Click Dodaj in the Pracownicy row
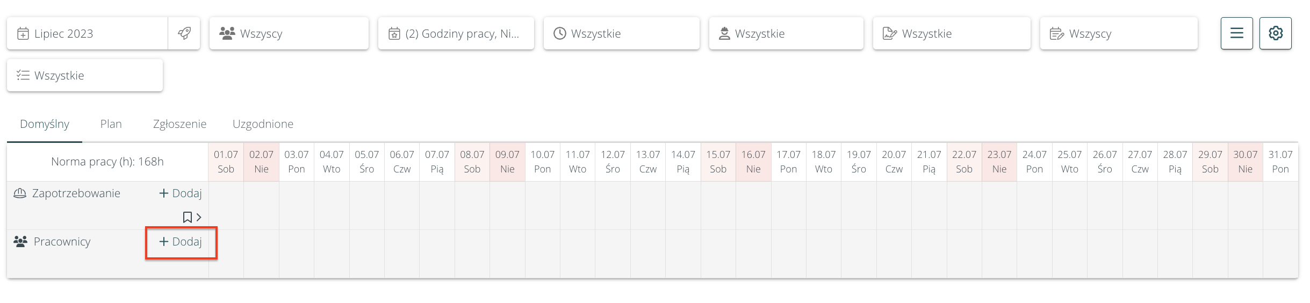This screenshot has width=1310, height=303. (x=181, y=242)
